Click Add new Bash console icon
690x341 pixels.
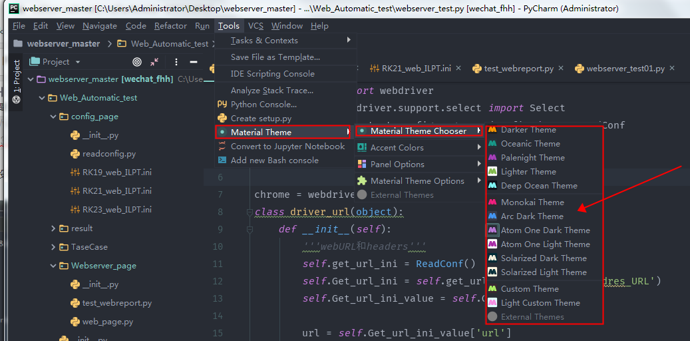coord(222,161)
